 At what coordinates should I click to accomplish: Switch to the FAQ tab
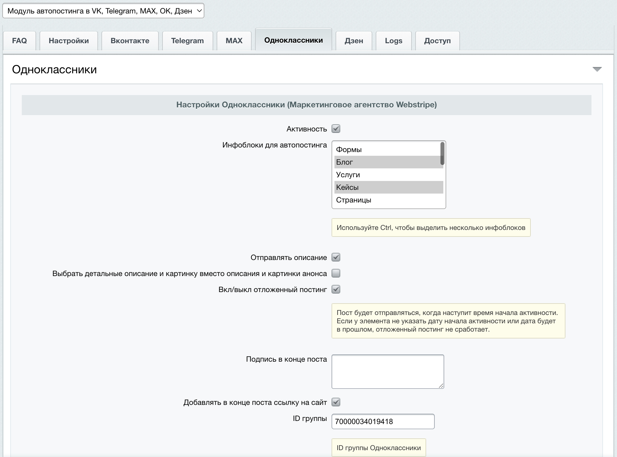pos(19,41)
